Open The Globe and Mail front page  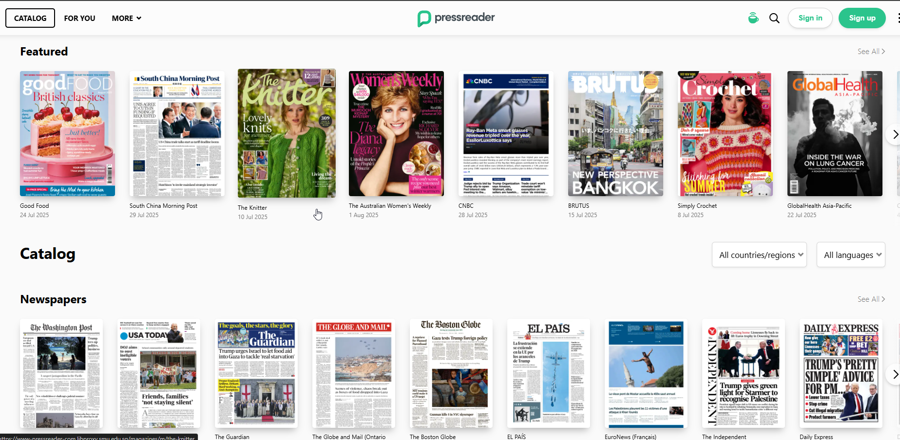point(354,373)
